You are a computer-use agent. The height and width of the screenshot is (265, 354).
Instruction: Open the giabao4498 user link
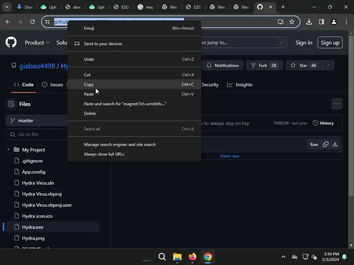pyautogui.click(x=37, y=66)
